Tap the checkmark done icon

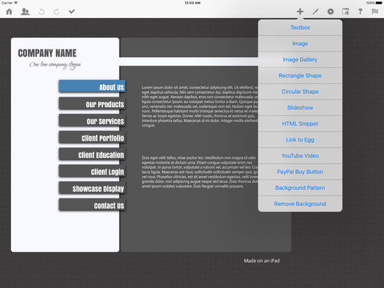(72, 11)
